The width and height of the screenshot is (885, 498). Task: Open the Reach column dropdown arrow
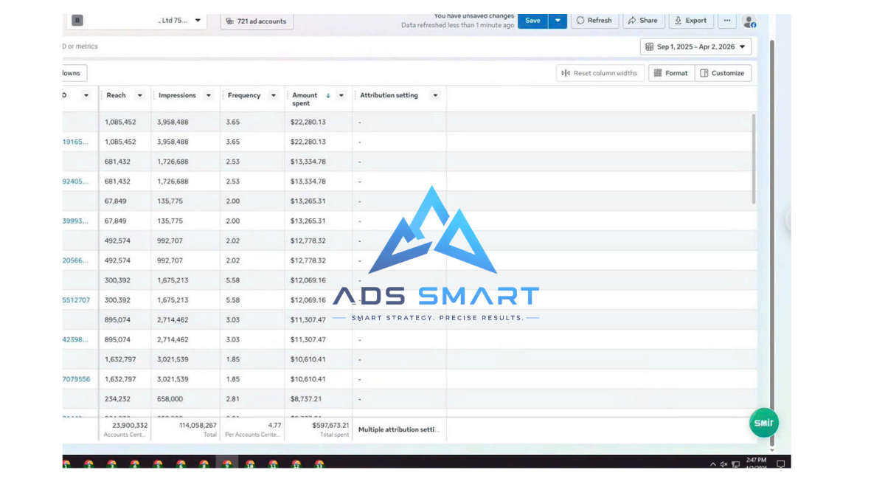pyautogui.click(x=139, y=95)
